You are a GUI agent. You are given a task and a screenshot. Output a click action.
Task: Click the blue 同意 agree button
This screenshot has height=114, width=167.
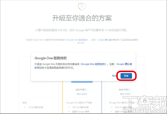pyautogui.click(x=126, y=76)
